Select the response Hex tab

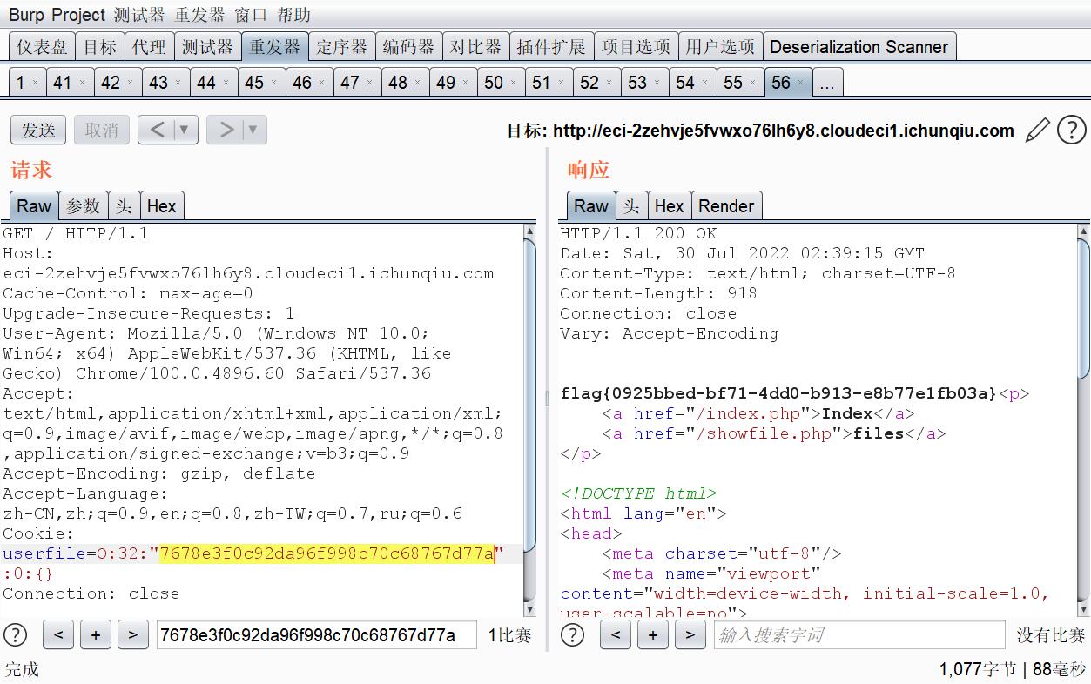669,206
